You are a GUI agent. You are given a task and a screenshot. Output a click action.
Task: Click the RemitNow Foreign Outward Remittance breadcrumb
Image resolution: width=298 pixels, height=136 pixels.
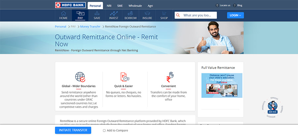click(130, 27)
